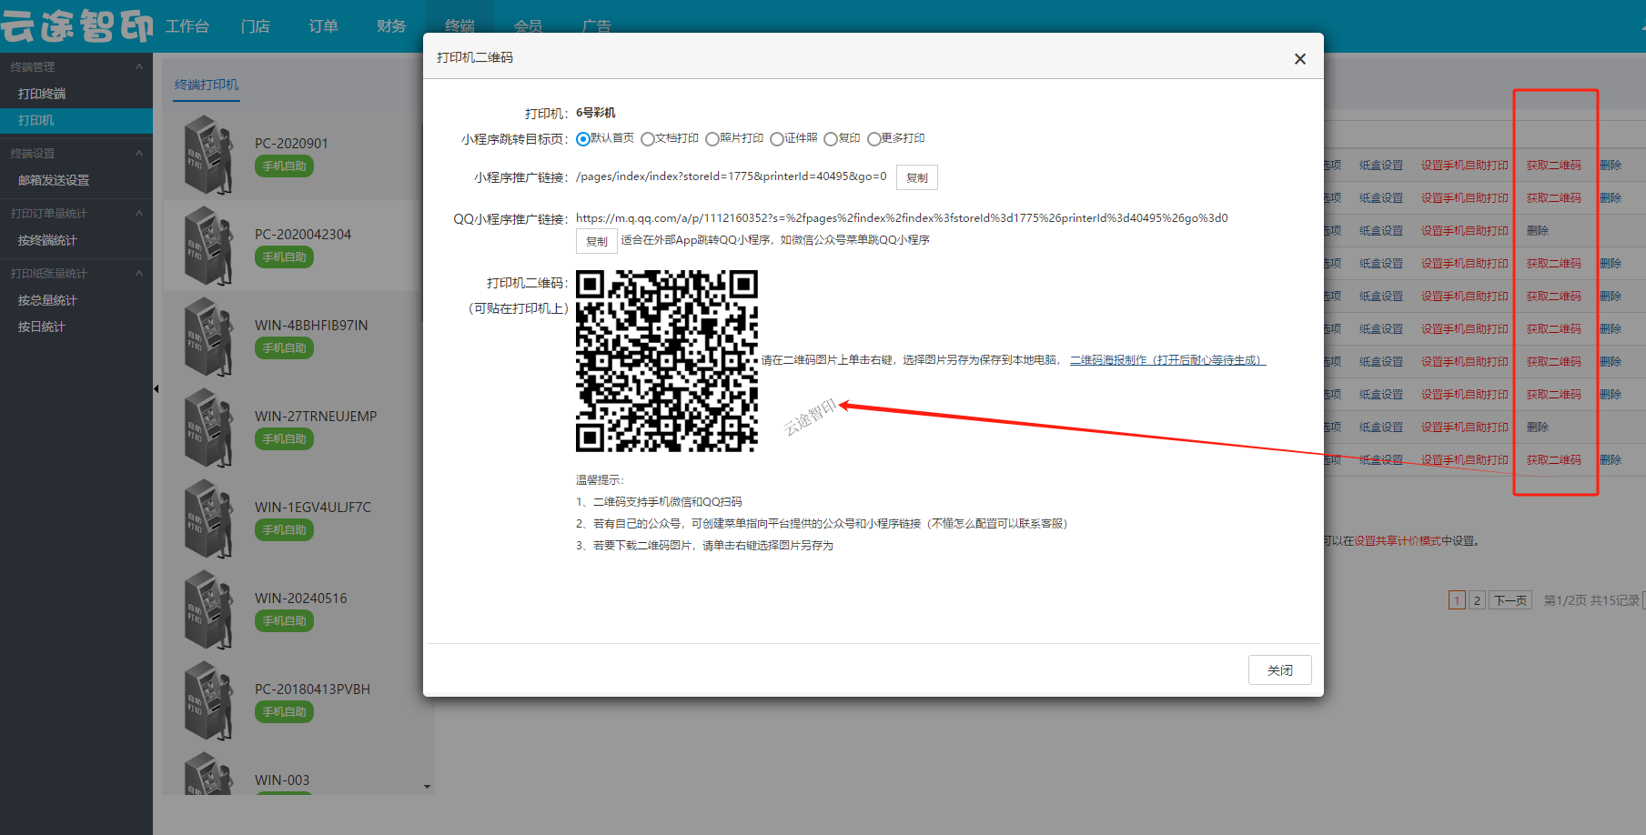Select the 默认首页 radio option
This screenshot has width=1646, height=835.
point(582,139)
